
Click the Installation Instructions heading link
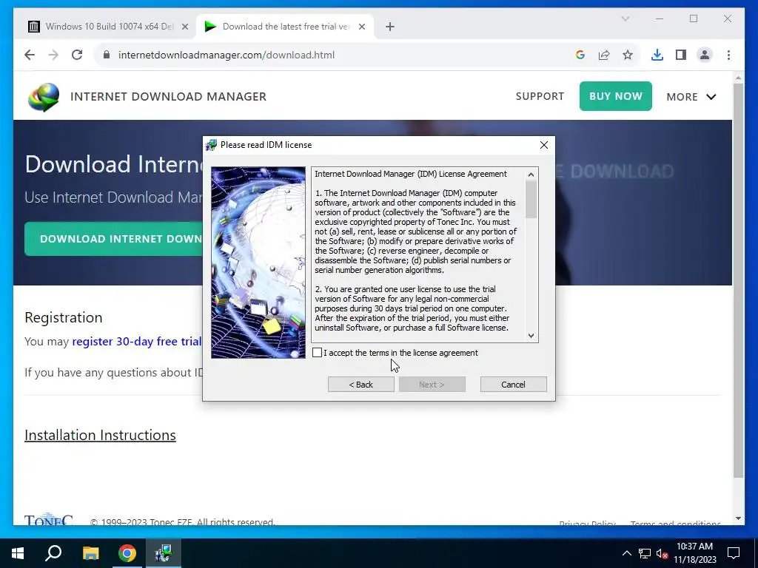point(100,435)
